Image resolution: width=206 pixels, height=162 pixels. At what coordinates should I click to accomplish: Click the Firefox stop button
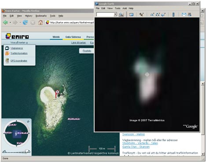tap(33, 23)
